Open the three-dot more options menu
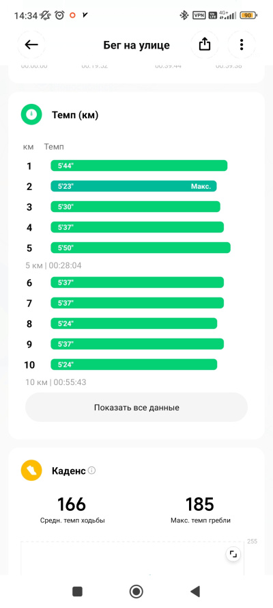Viewport: 273px width, 608px height. (x=242, y=45)
